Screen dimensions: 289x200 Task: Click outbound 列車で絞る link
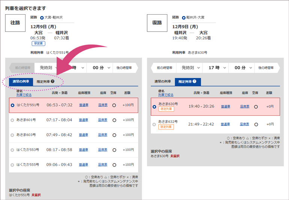(24, 95)
